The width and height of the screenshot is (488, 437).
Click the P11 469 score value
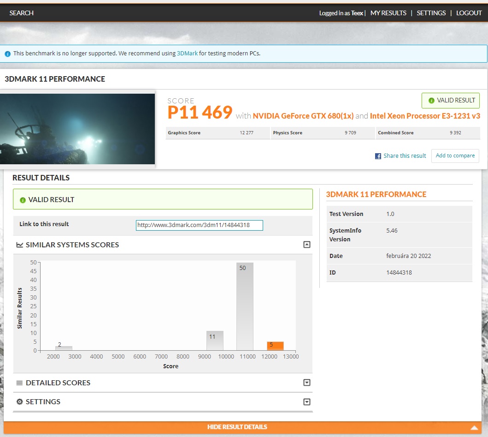coord(200,112)
